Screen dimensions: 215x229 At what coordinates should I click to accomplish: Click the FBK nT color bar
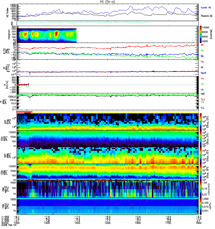(x=201, y=206)
